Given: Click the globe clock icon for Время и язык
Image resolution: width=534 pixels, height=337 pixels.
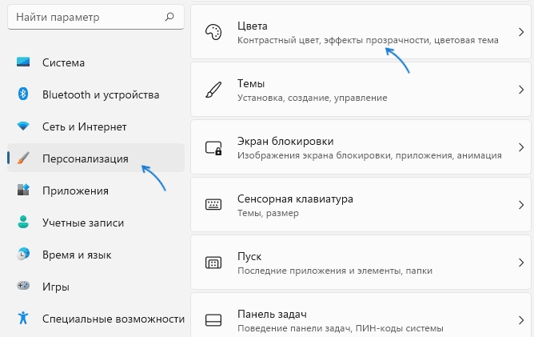Looking at the screenshot, I should click(x=23, y=254).
